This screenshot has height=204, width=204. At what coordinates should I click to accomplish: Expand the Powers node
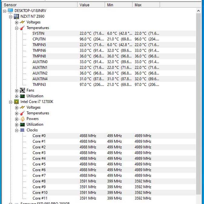[x=17, y=119]
